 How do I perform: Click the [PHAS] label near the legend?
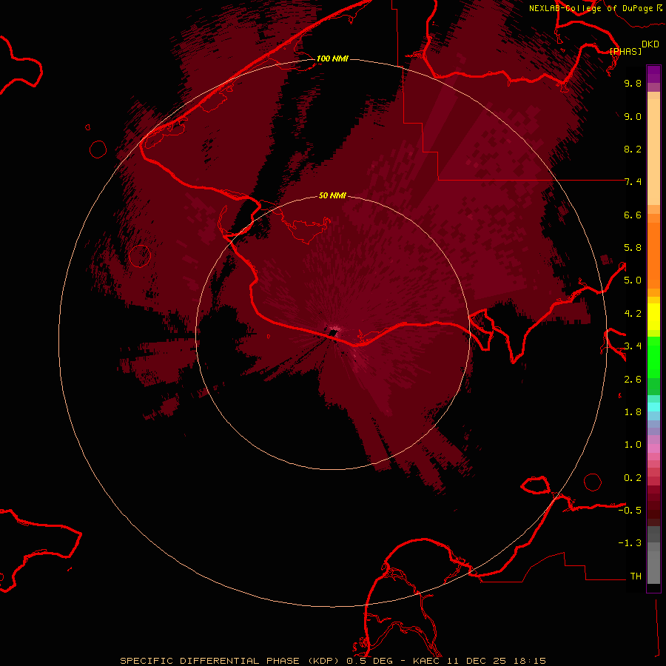(625, 51)
